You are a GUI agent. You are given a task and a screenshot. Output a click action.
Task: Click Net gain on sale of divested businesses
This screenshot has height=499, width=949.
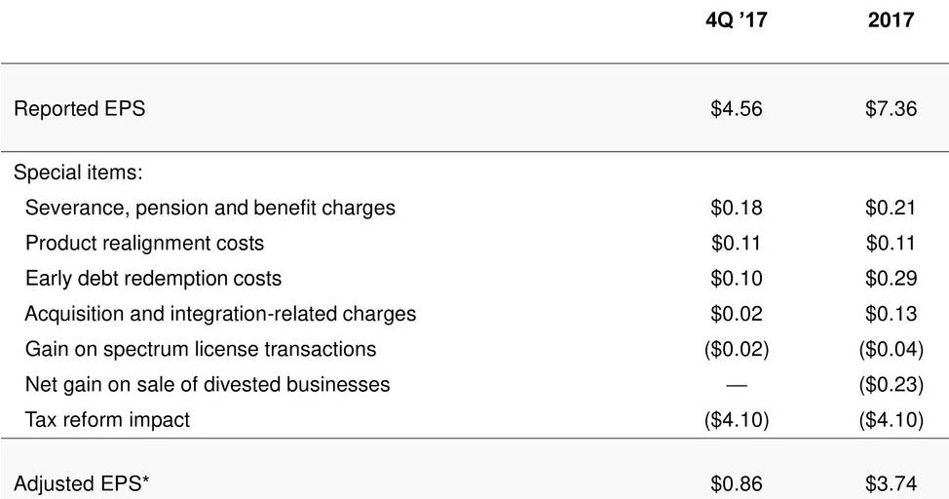(208, 384)
